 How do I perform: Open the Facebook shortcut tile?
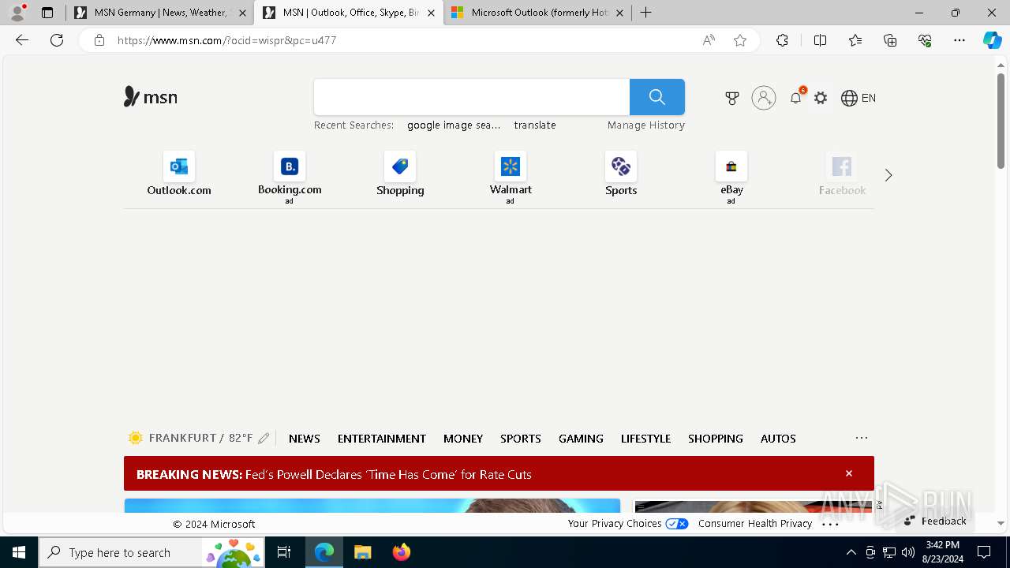[x=842, y=174]
